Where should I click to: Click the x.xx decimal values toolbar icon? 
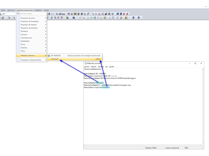[53, 14]
